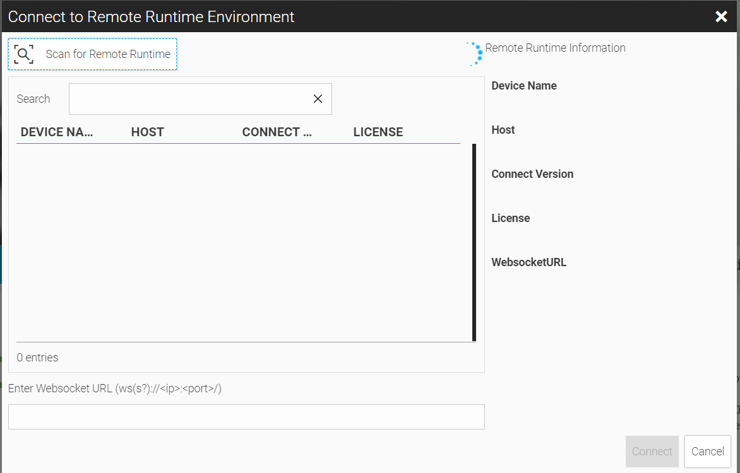Click into the Websocket URL input field
The height and width of the screenshot is (473, 740).
coord(246,417)
